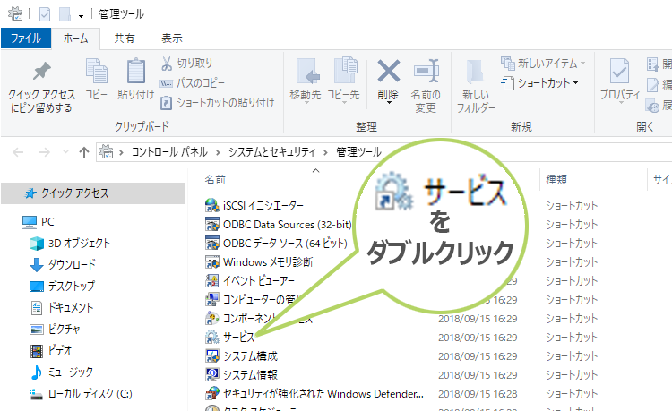The width and height of the screenshot is (672, 411).
Task: Open the Quick Access Toolbar customize arrow
Action: point(81,15)
